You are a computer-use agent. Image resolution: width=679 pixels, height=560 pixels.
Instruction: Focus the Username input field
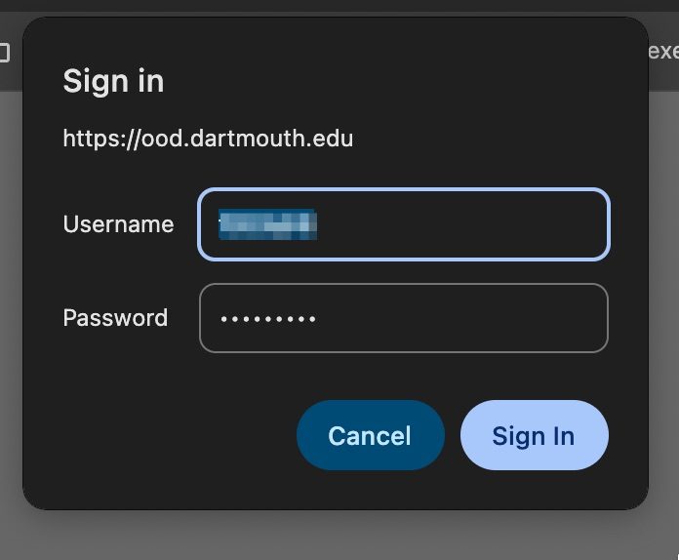click(x=404, y=224)
